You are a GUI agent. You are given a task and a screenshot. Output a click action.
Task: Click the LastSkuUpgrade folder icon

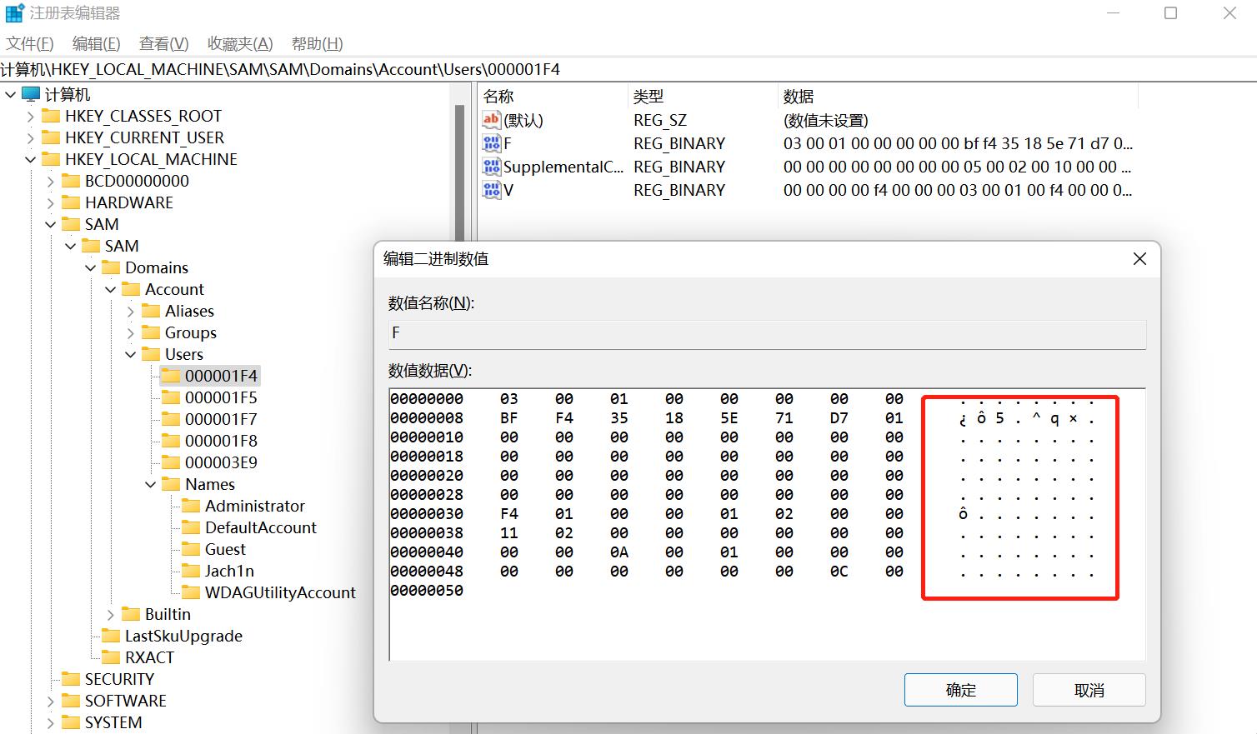click(x=111, y=636)
